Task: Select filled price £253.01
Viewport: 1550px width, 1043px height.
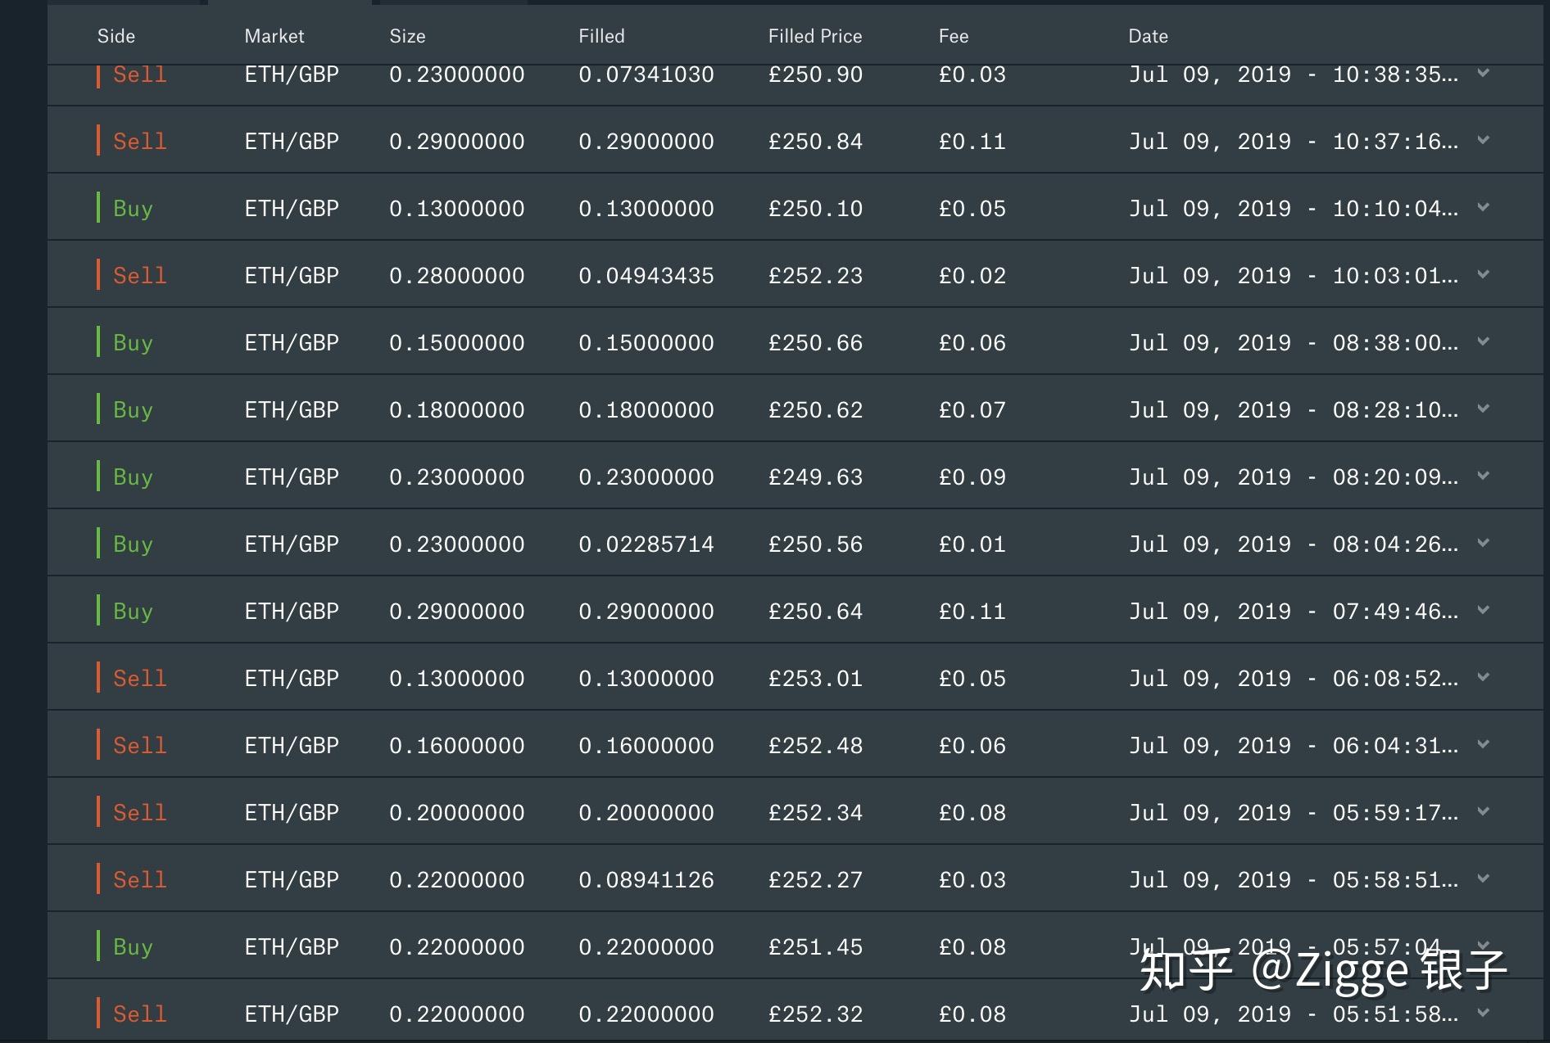Action: [815, 679]
